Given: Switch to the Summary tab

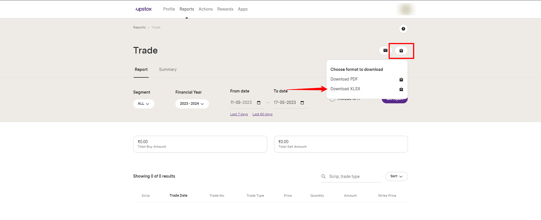Looking at the screenshot, I should tap(168, 69).
